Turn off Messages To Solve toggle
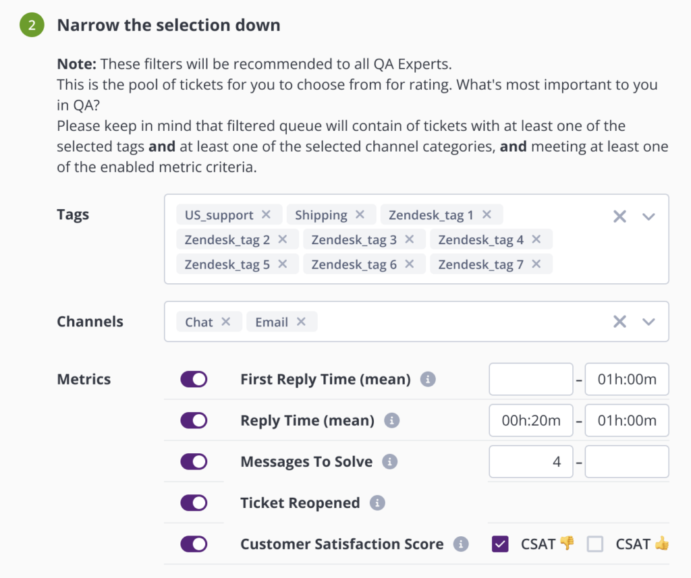This screenshot has width=691, height=578. point(194,462)
